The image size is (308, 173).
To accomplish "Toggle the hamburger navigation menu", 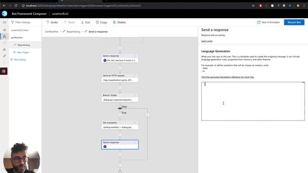I will click(x=4, y=23).
